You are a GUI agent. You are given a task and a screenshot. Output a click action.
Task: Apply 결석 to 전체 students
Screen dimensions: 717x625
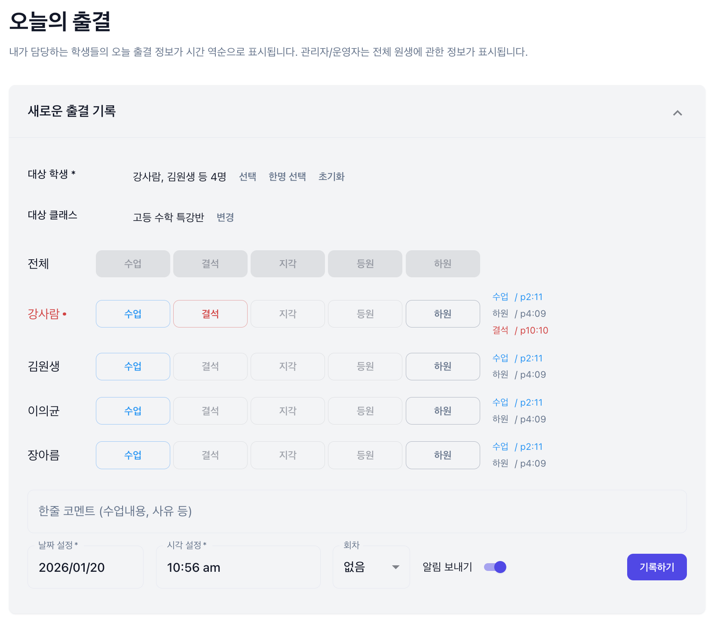coord(210,264)
